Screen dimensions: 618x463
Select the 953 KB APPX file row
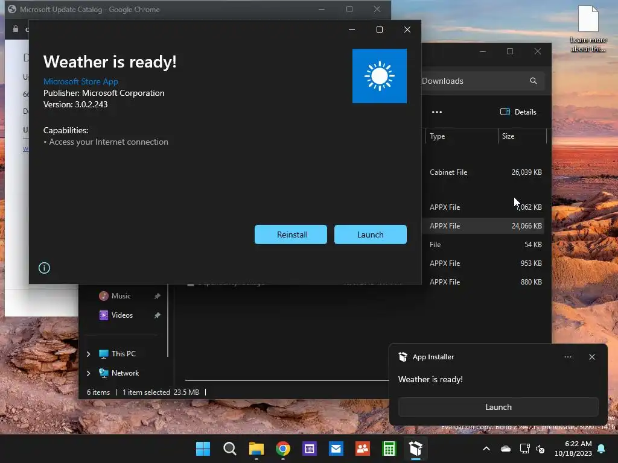pyautogui.click(x=485, y=263)
